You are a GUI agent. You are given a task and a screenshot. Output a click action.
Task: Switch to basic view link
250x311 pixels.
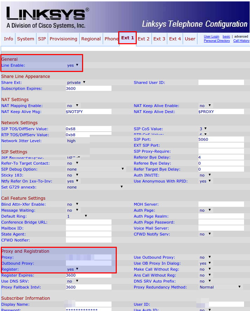[226, 37]
